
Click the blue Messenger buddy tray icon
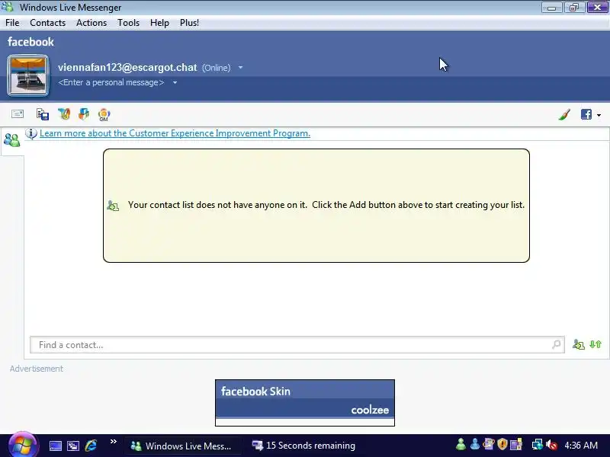click(x=474, y=444)
